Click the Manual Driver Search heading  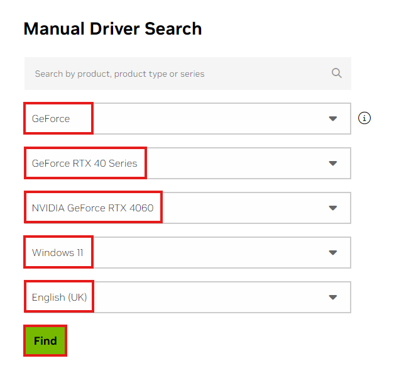[112, 29]
